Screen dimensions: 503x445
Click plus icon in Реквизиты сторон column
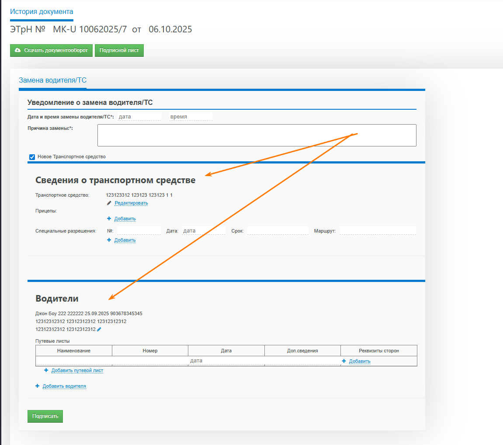344,361
